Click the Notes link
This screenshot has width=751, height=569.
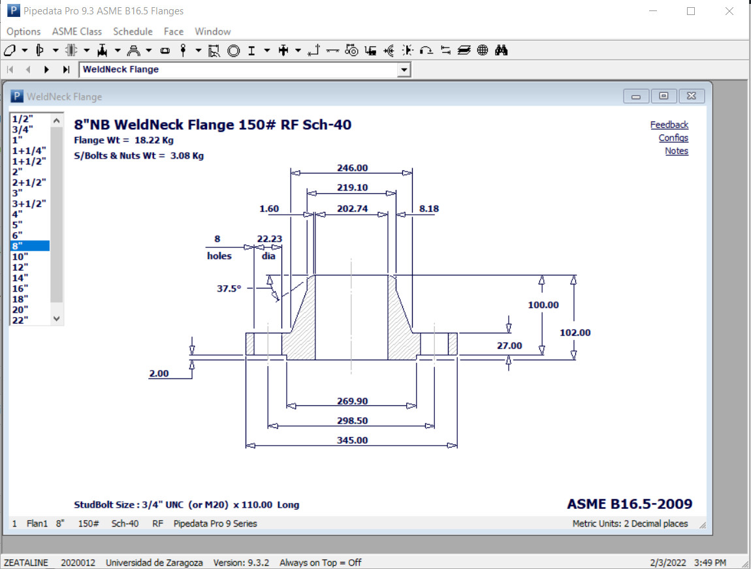[676, 151]
